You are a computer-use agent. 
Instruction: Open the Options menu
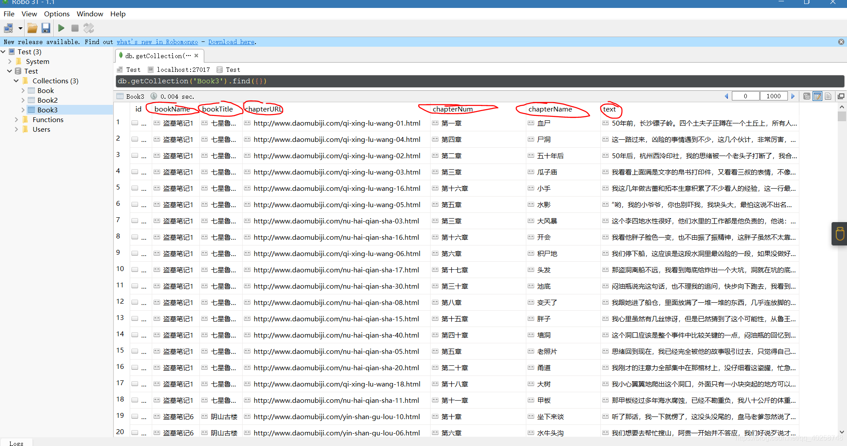[x=56, y=14]
